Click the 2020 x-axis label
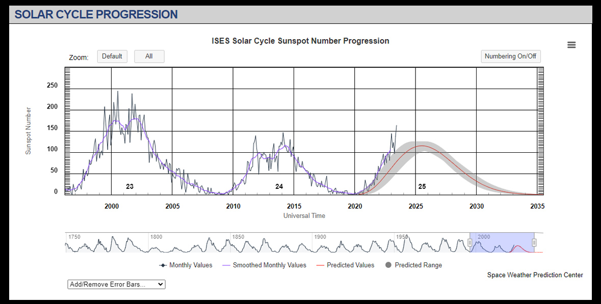 [x=355, y=206]
